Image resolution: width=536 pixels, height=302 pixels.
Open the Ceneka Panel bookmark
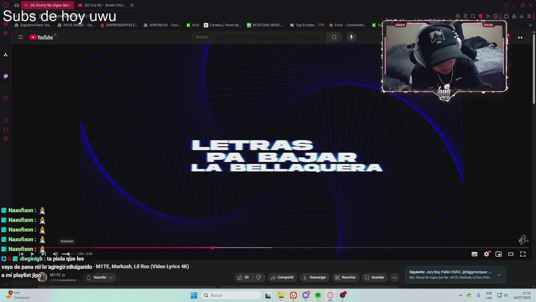[x=222, y=25]
